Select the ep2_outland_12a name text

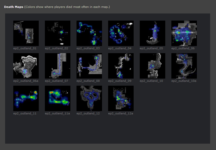[121, 113]
